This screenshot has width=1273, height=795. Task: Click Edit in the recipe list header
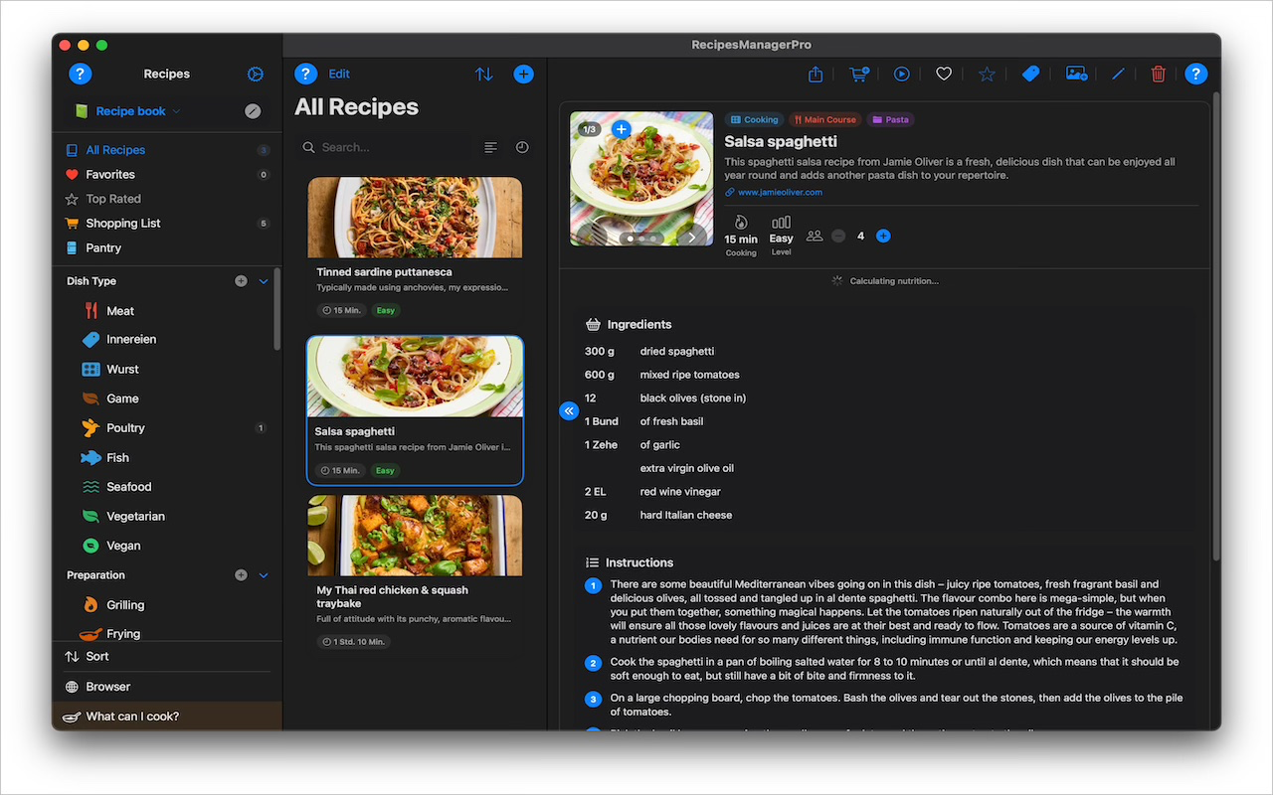click(339, 74)
